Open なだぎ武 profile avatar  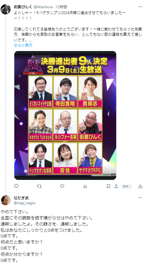click(5, 200)
